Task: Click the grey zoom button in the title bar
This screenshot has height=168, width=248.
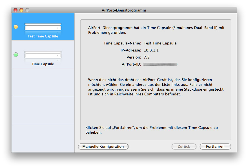Action: pyautogui.click(x=27, y=10)
